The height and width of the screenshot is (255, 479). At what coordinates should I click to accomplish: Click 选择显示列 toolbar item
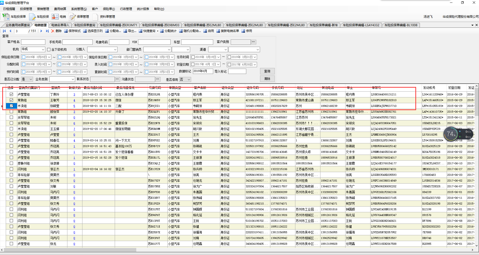pyautogui.click(x=93, y=31)
